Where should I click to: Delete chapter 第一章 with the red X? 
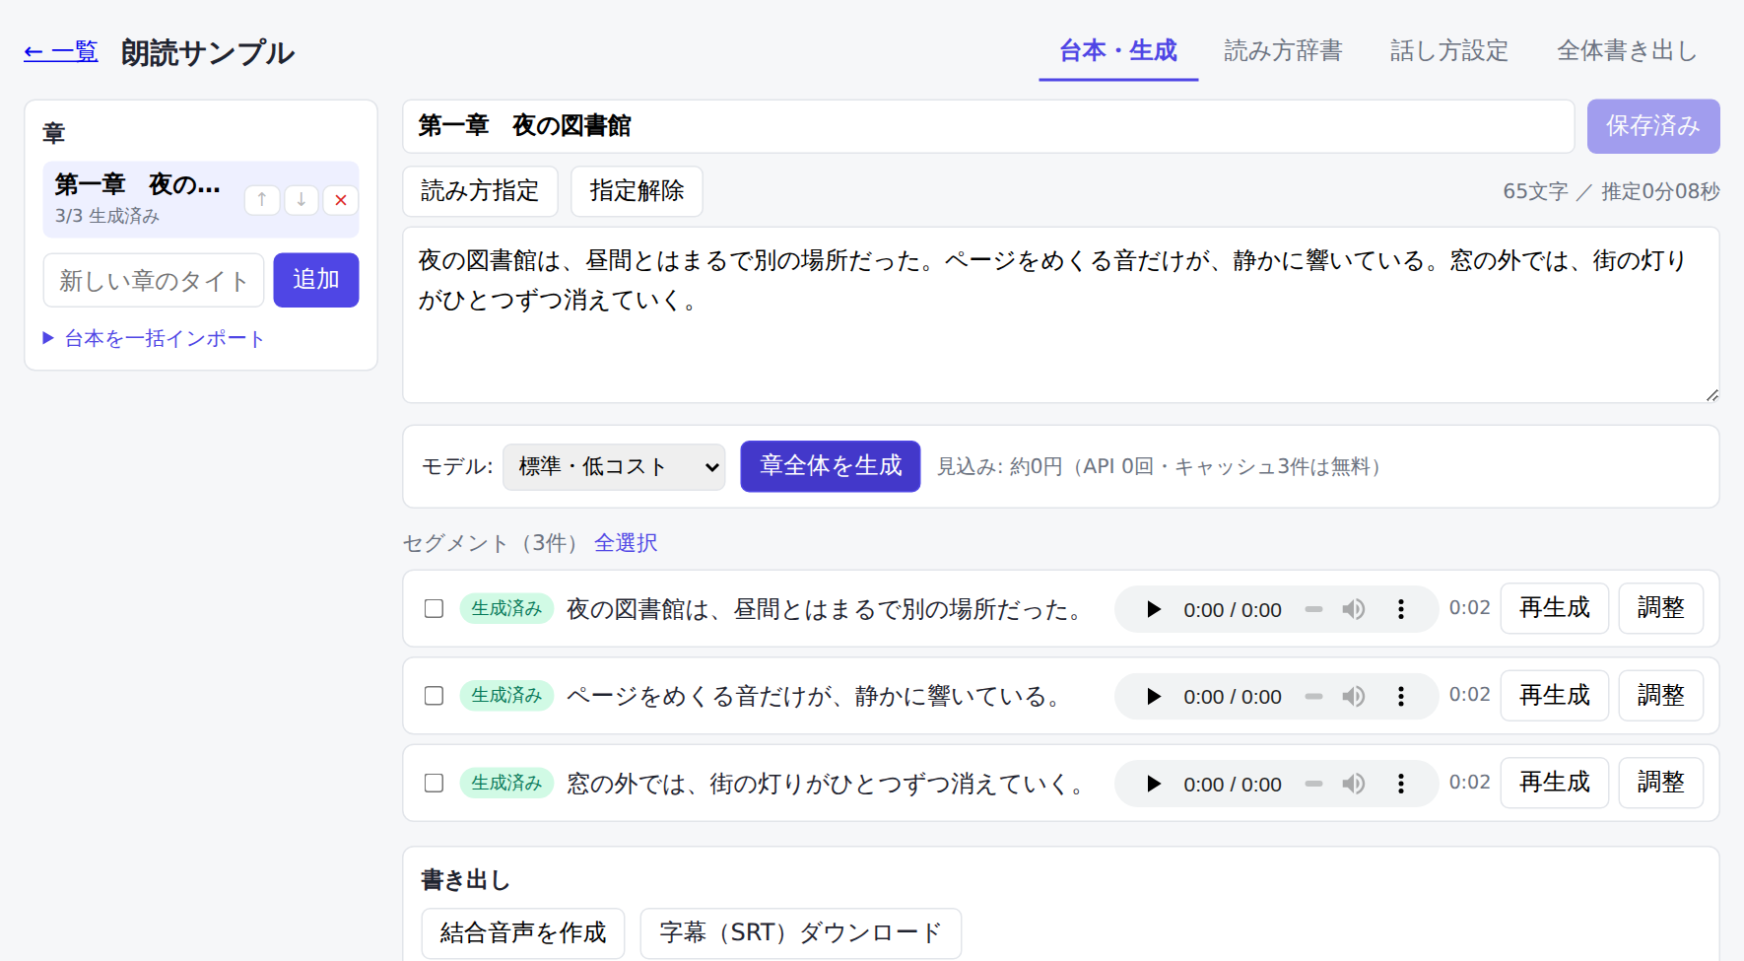click(x=341, y=200)
